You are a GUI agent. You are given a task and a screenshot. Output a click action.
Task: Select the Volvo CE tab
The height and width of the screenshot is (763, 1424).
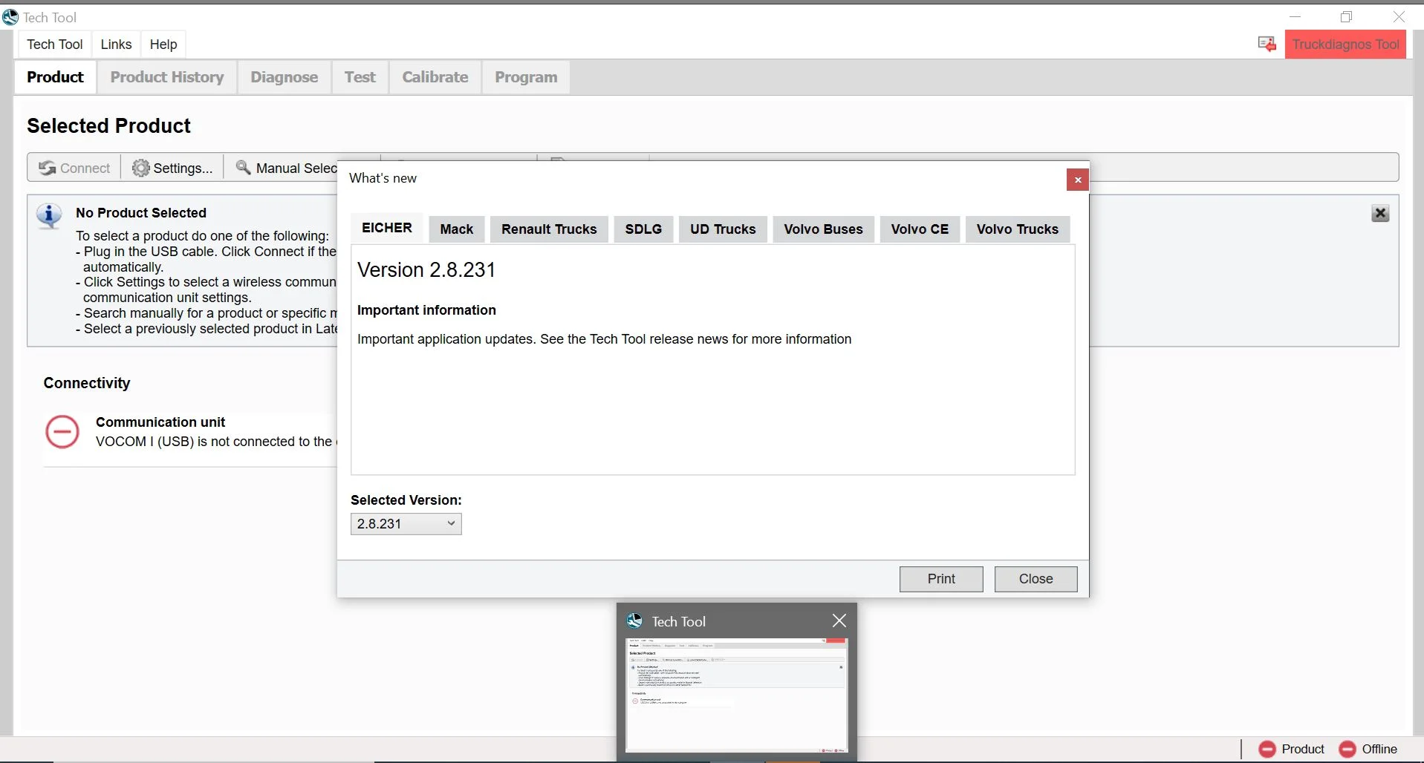pyautogui.click(x=920, y=229)
